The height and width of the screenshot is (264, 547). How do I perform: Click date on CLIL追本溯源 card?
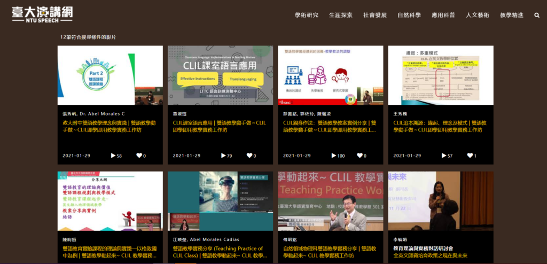point(407,156)
